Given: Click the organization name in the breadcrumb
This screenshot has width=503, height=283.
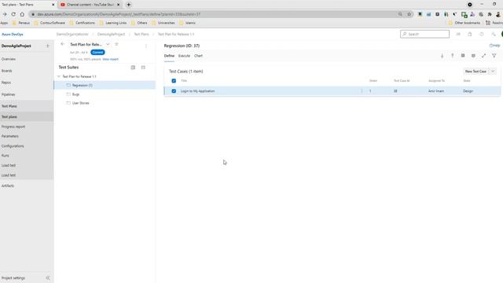Looking at the screenshot, I should (x=72, y=34).
